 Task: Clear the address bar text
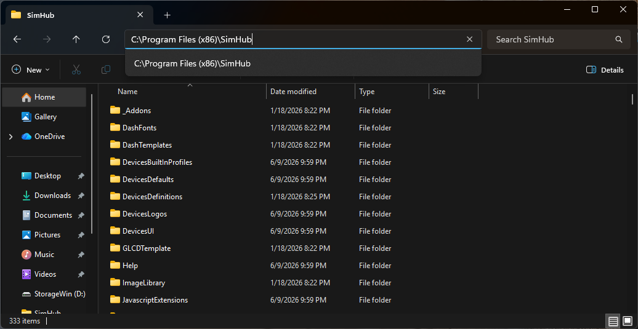(469, 39)
